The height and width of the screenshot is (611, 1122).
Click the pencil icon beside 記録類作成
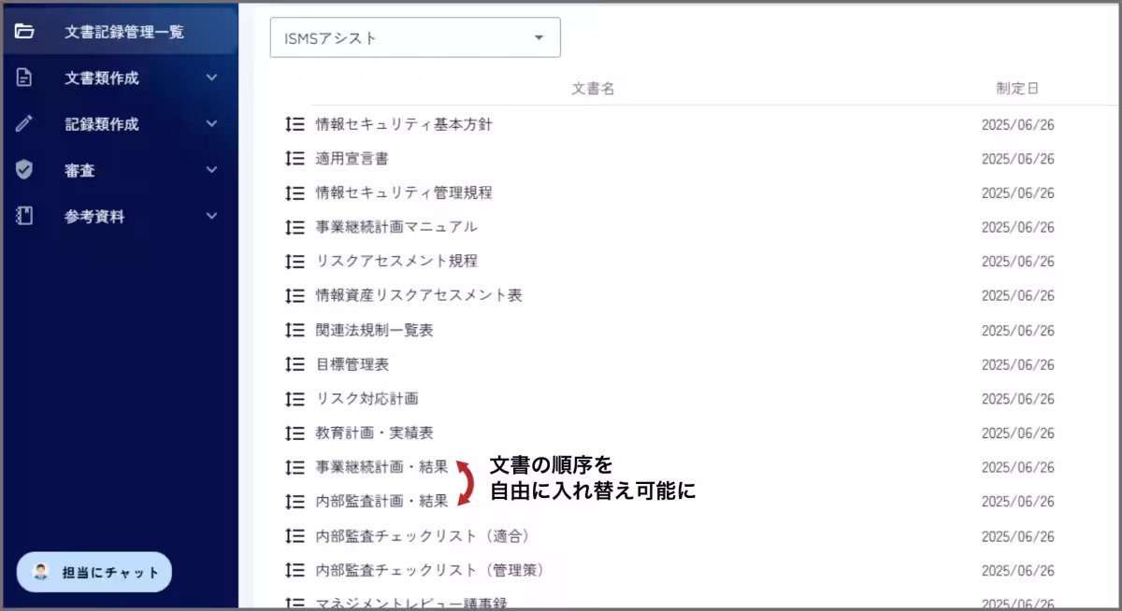22,124
